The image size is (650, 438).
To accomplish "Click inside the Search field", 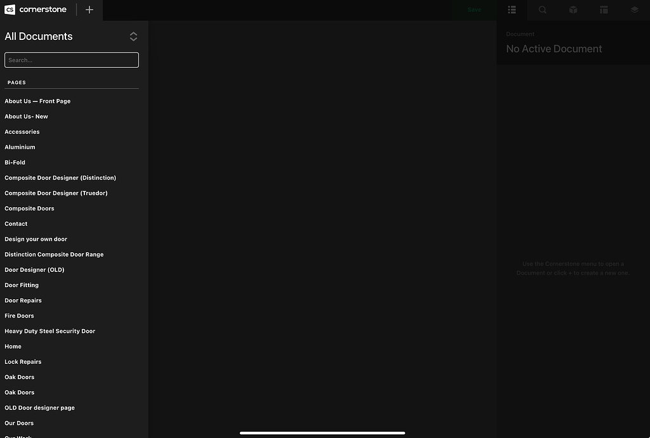I will pos(71,60).
